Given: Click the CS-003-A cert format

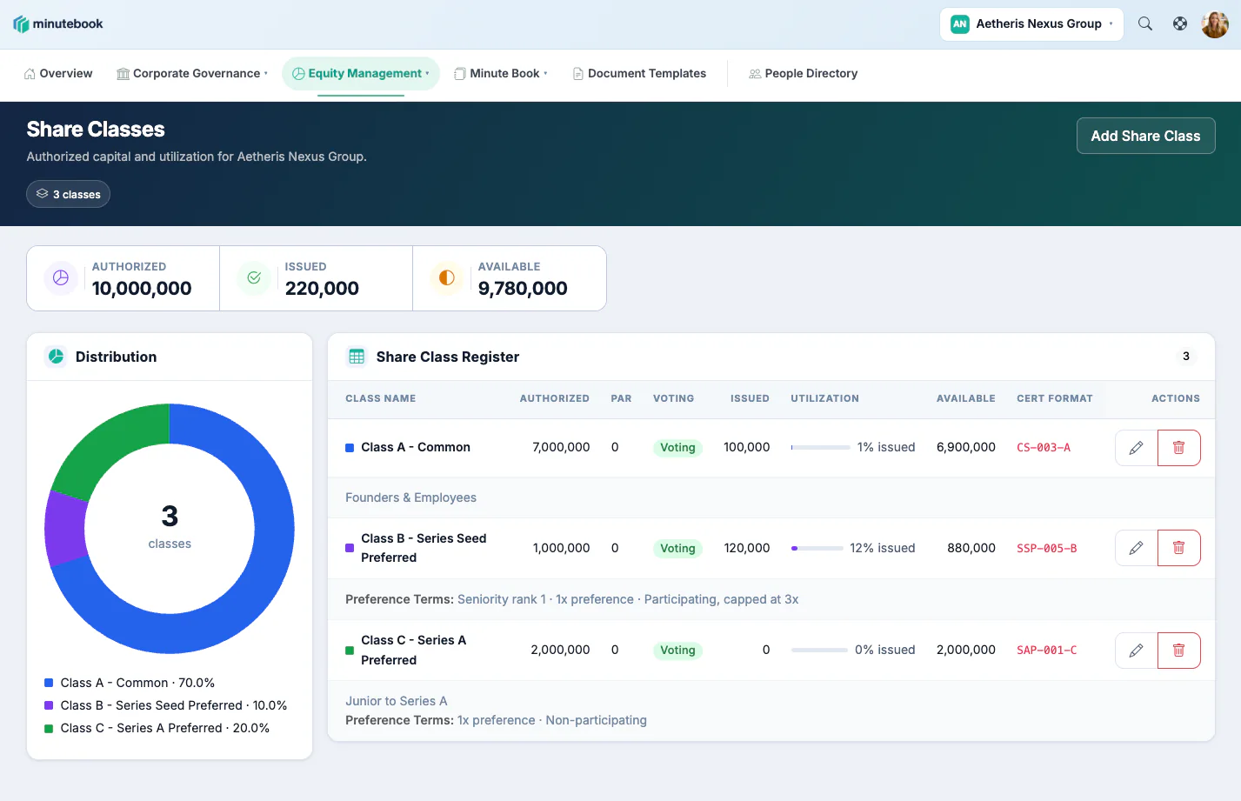Looking at the screenshot, I should coord(1044,448).
